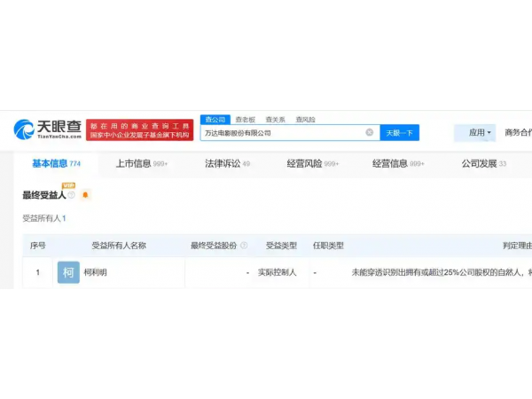The width and height of the screenshot is (532, 399).
Task: Clear the search box with the X icon
Action: point(370,133)
